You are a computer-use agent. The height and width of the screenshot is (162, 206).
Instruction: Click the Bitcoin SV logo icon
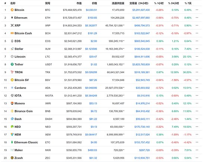12,80
